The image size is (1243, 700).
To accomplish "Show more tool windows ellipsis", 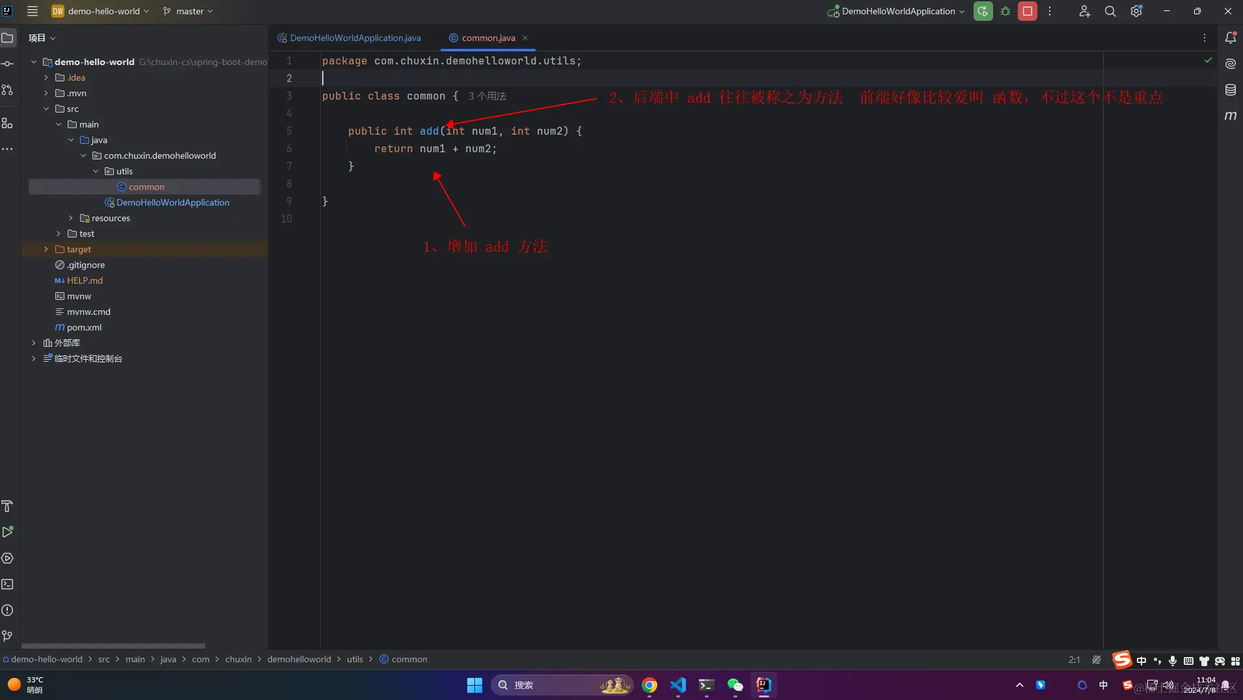I will coord(8,149).
